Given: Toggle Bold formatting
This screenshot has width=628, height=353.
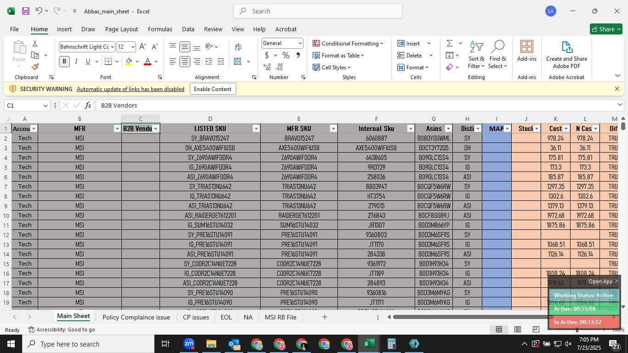Looking at the screenshot, I should 64,62.
